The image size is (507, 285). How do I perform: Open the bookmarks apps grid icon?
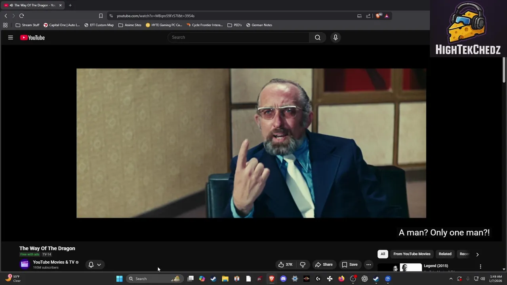5,25
